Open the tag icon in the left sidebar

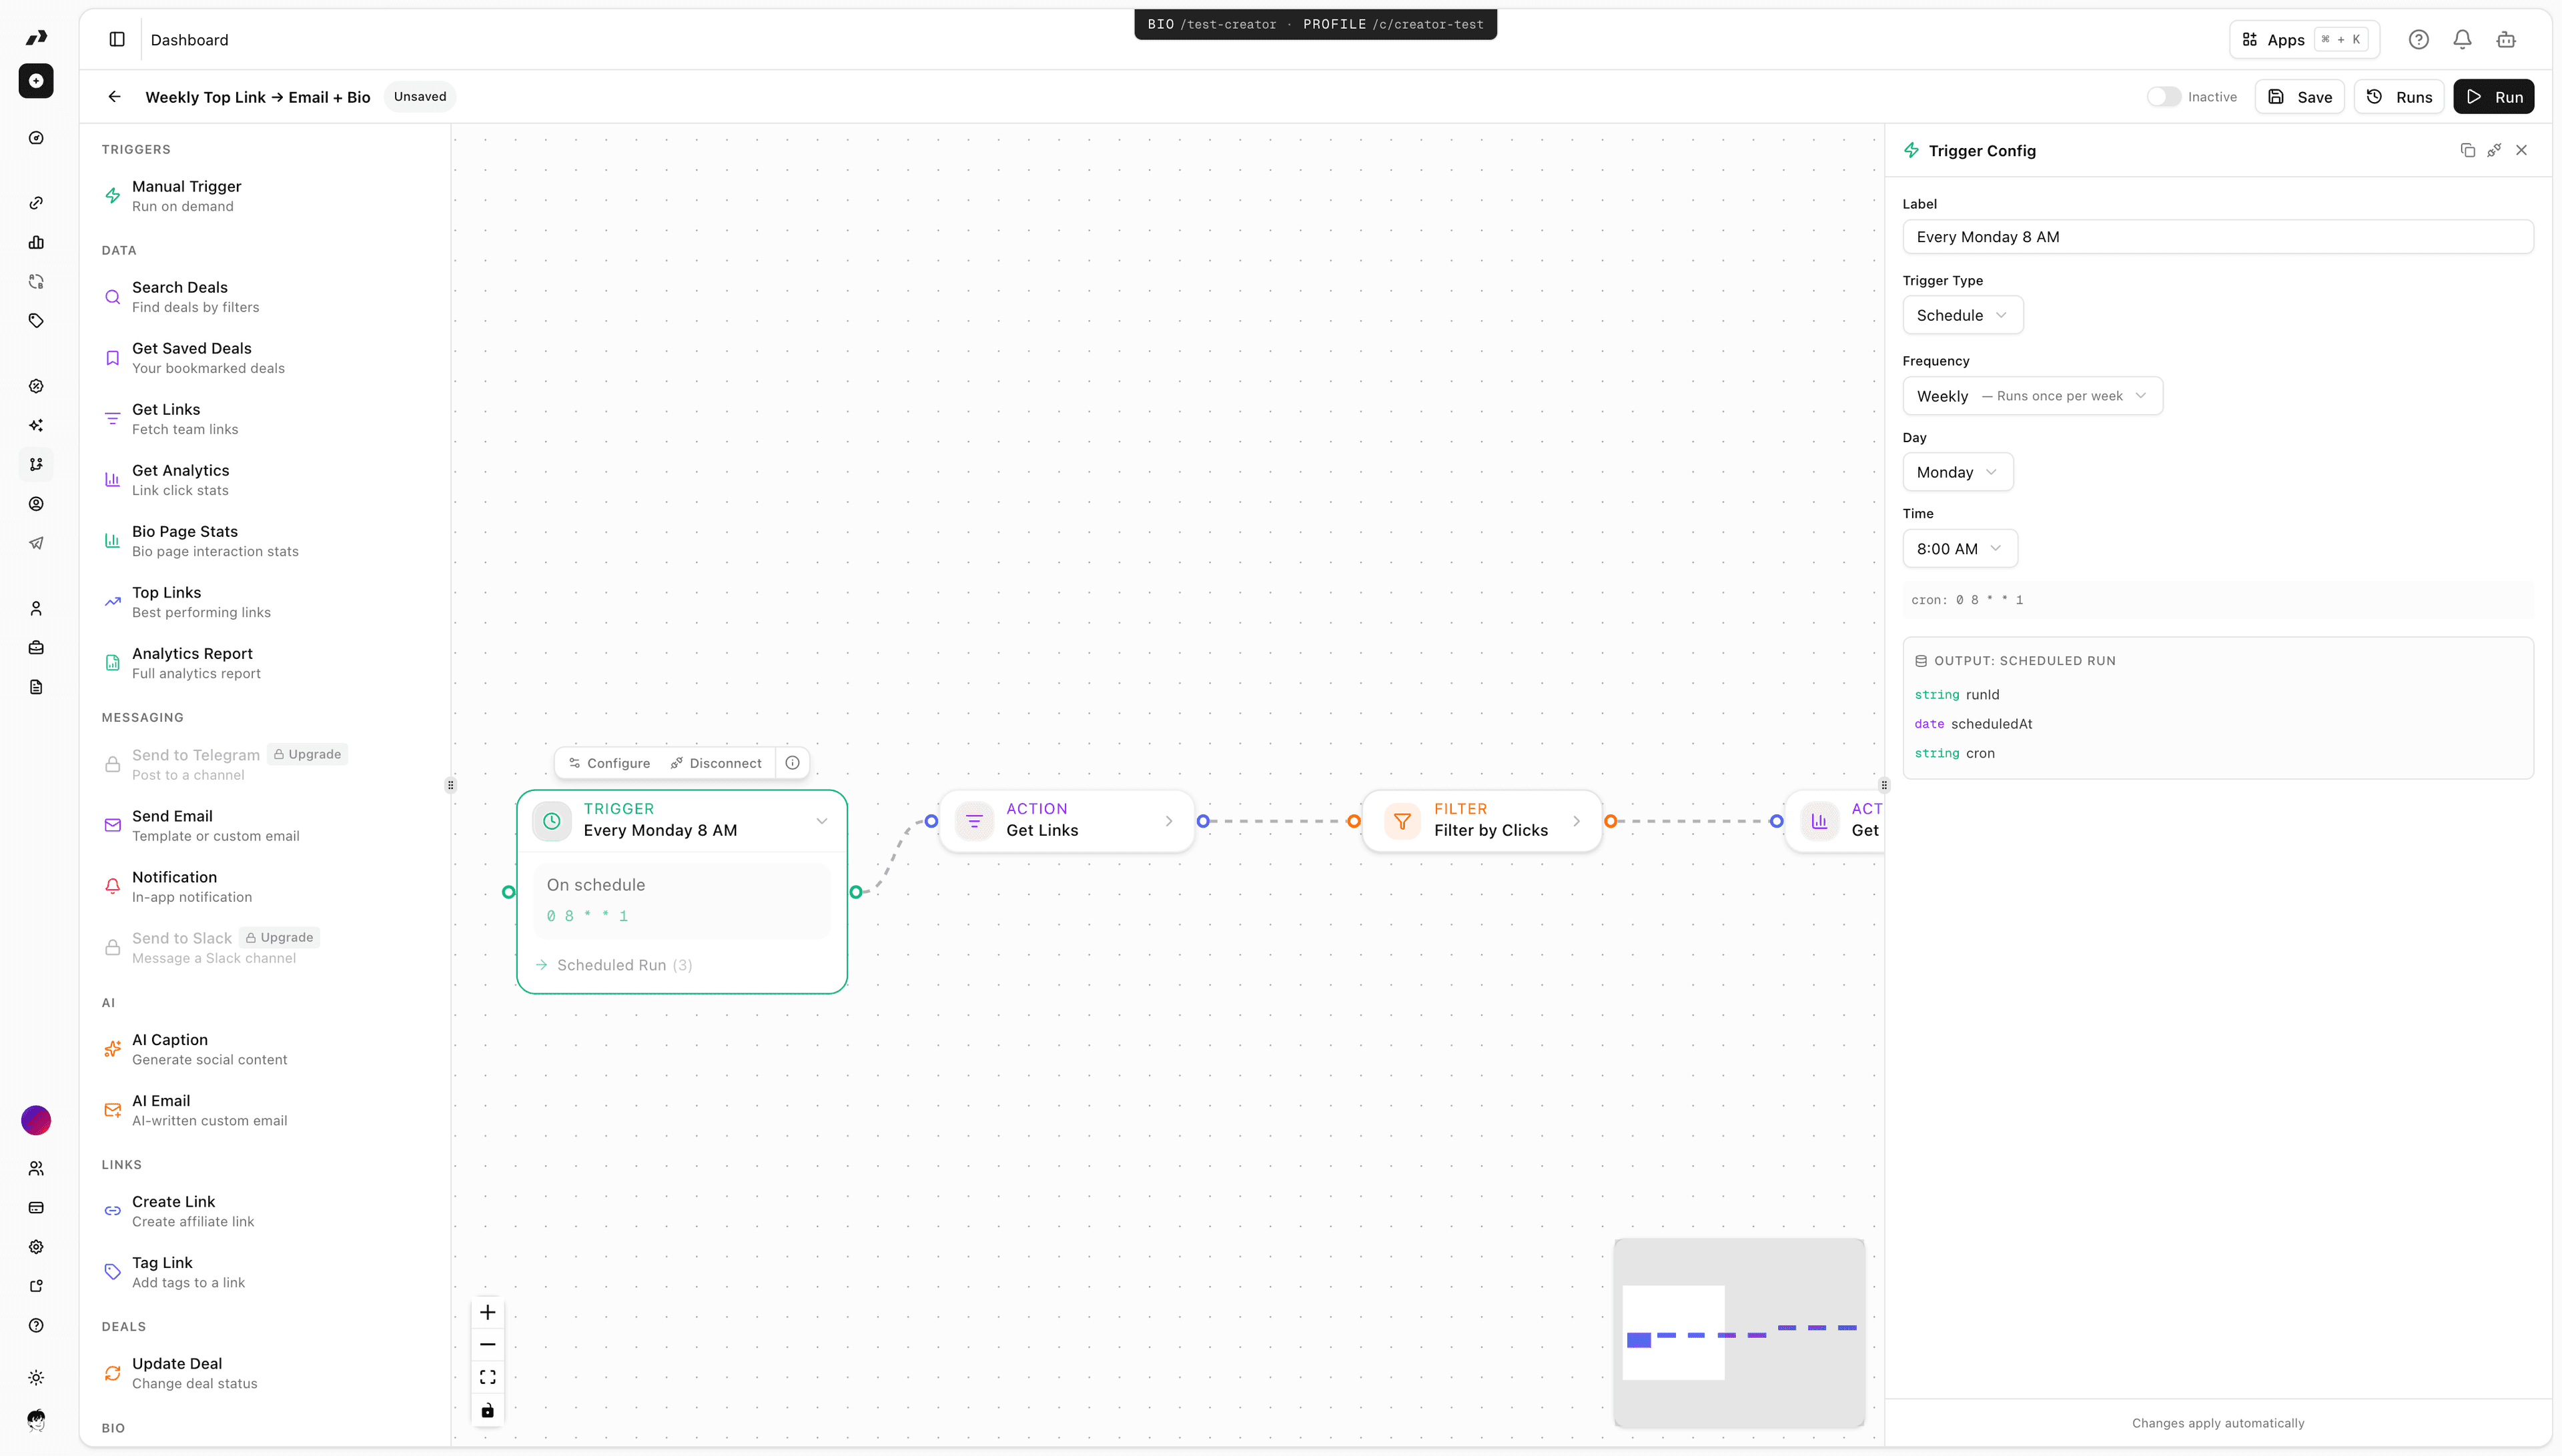36,321
